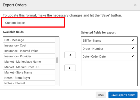Close the Export Orders dialog
The height and width of the screenshot is (100, 140).
click(x=135, y=5)
